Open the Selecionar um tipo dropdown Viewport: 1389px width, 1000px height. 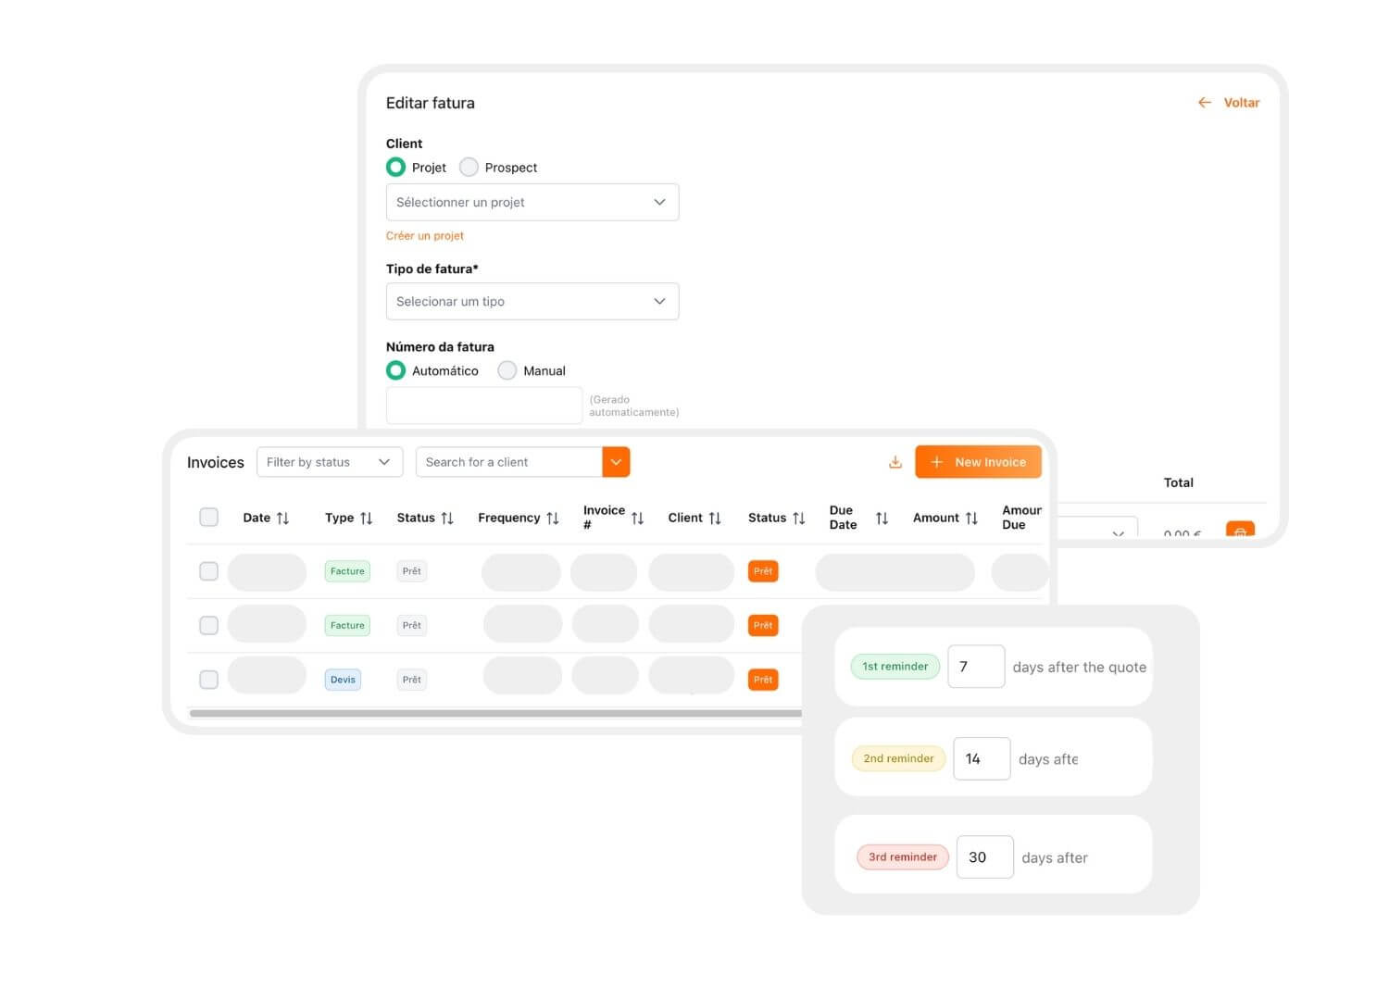(532, 301)
